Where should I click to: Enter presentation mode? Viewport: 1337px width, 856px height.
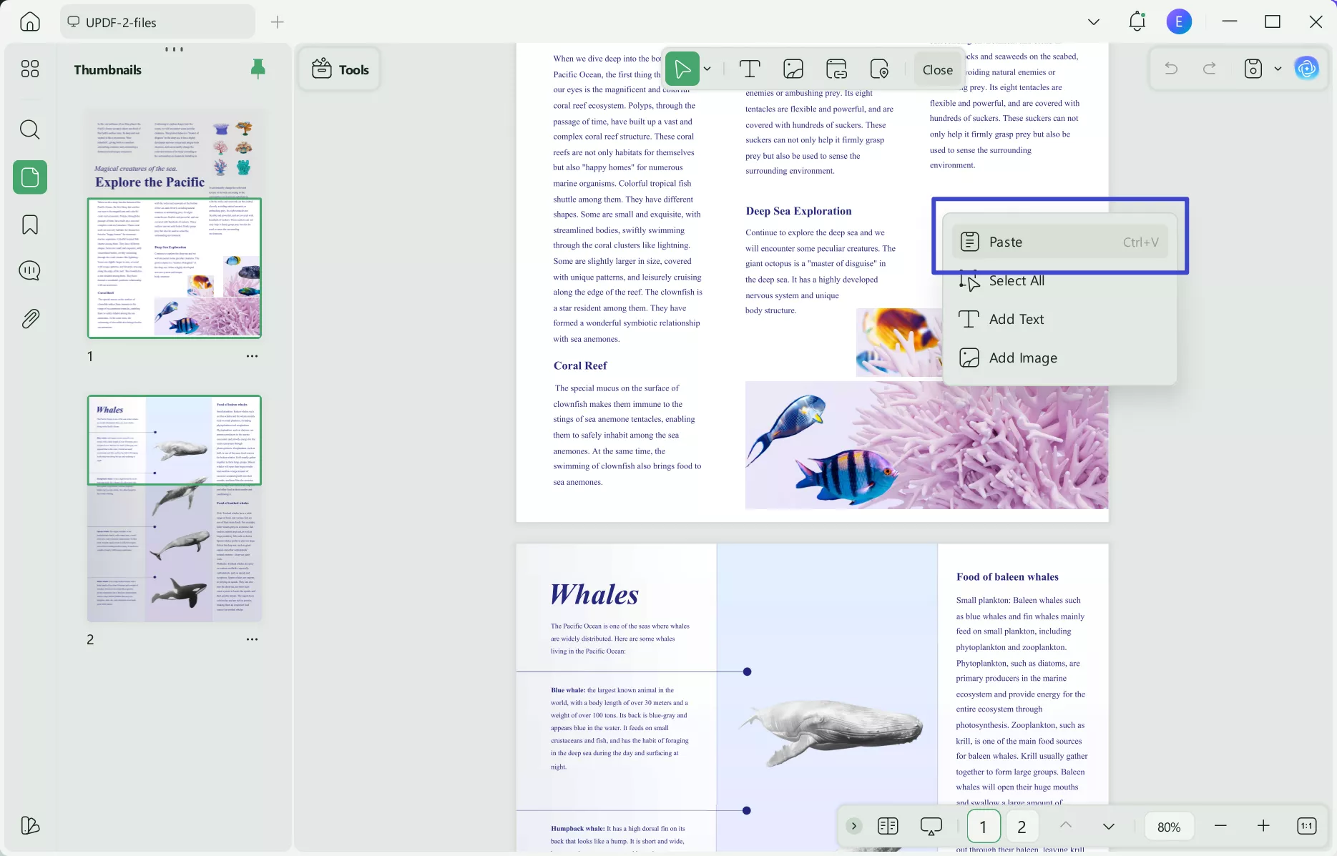coord(931,826)
